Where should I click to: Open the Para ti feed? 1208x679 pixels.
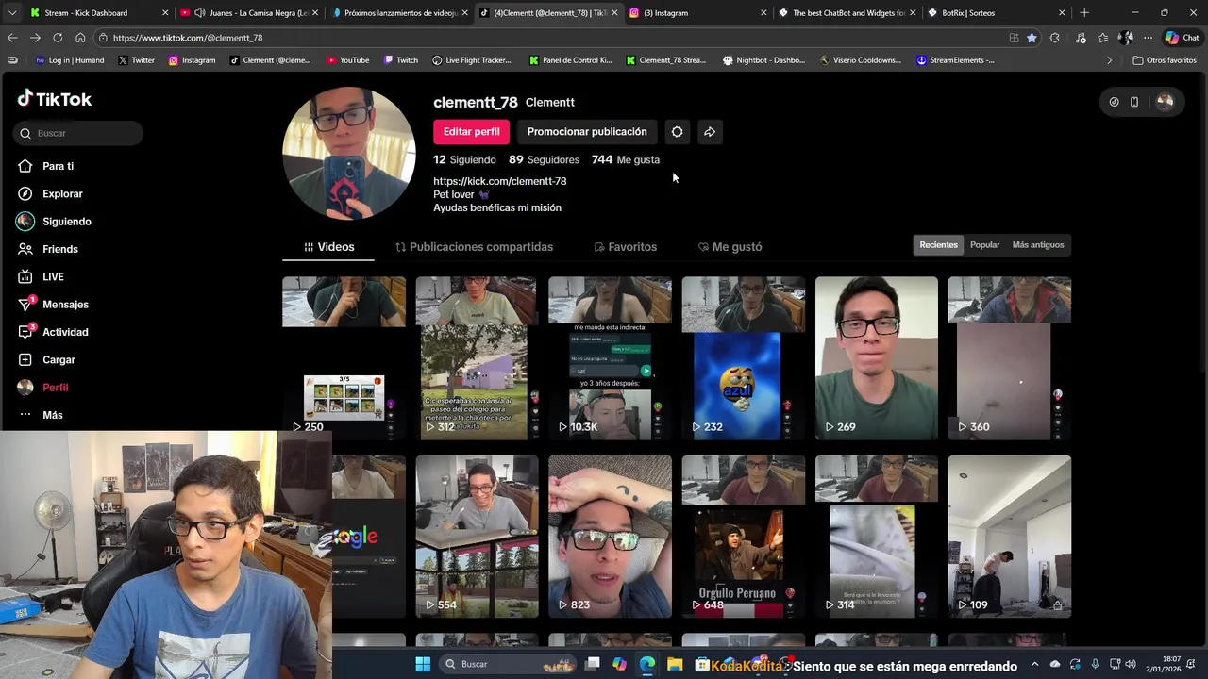point(58,166)
